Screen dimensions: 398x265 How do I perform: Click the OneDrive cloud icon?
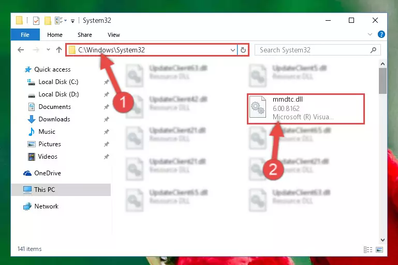click(27, 173)
